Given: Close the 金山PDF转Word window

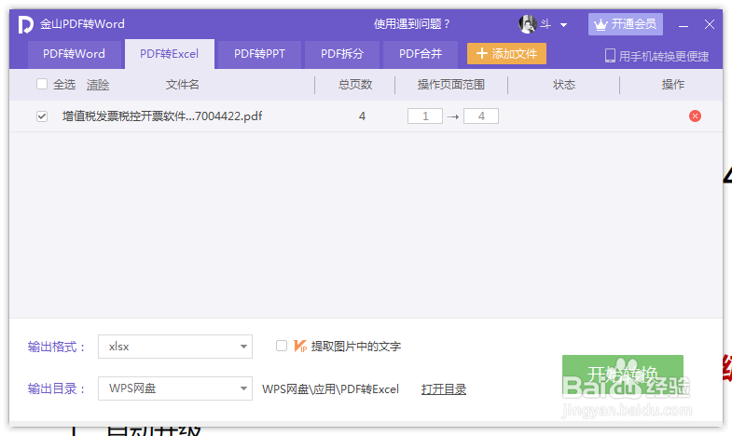Looking at the screenshot, I should coord(710,24).
